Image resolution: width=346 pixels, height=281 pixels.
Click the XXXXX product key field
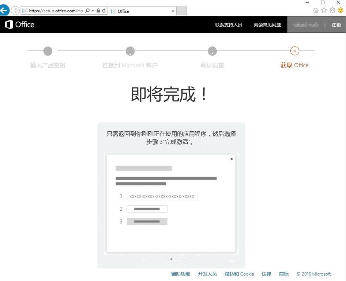[x=162, y=196]
